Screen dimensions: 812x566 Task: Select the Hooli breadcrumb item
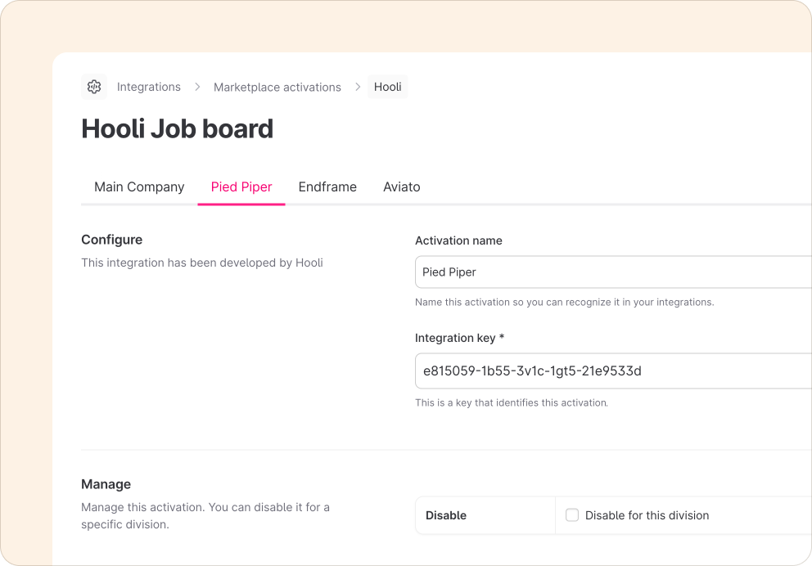pos(387,87)
